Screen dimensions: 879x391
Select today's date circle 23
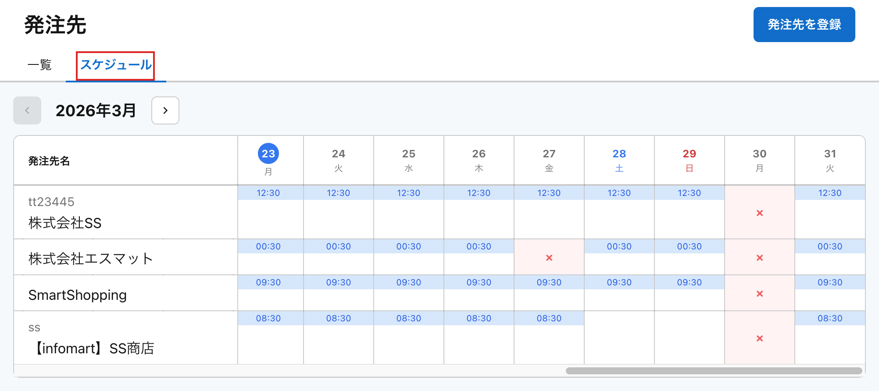click(x=268, y=154)
